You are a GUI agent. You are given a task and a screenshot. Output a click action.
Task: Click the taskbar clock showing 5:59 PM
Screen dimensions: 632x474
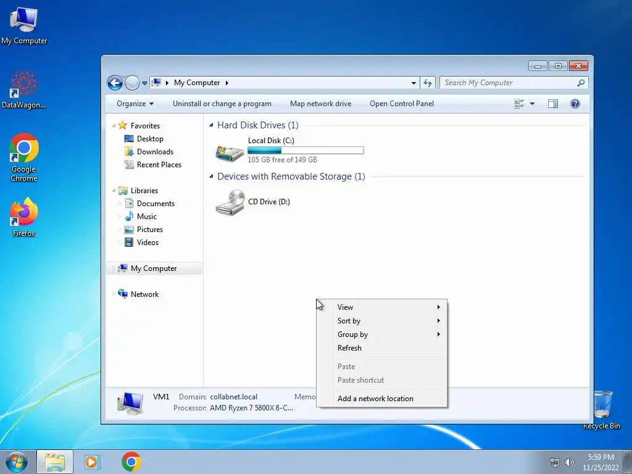[601, 462]
